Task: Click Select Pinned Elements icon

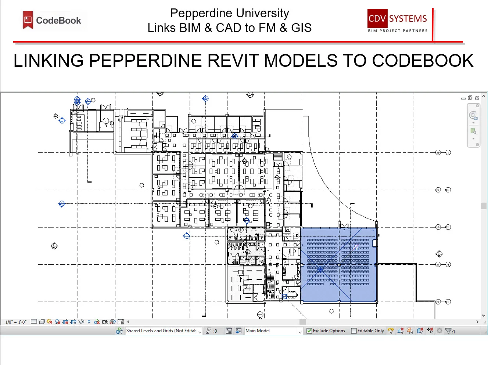Action: 410,331
